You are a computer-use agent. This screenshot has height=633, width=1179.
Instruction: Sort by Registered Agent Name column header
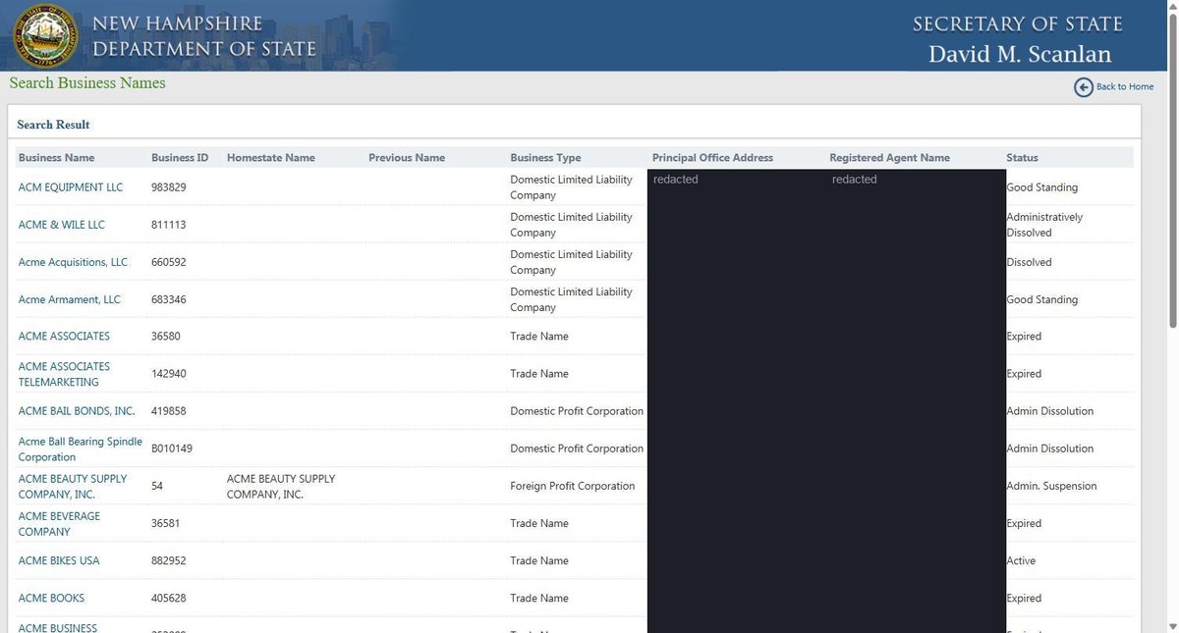pyautogui.click(x=889, y=158)
